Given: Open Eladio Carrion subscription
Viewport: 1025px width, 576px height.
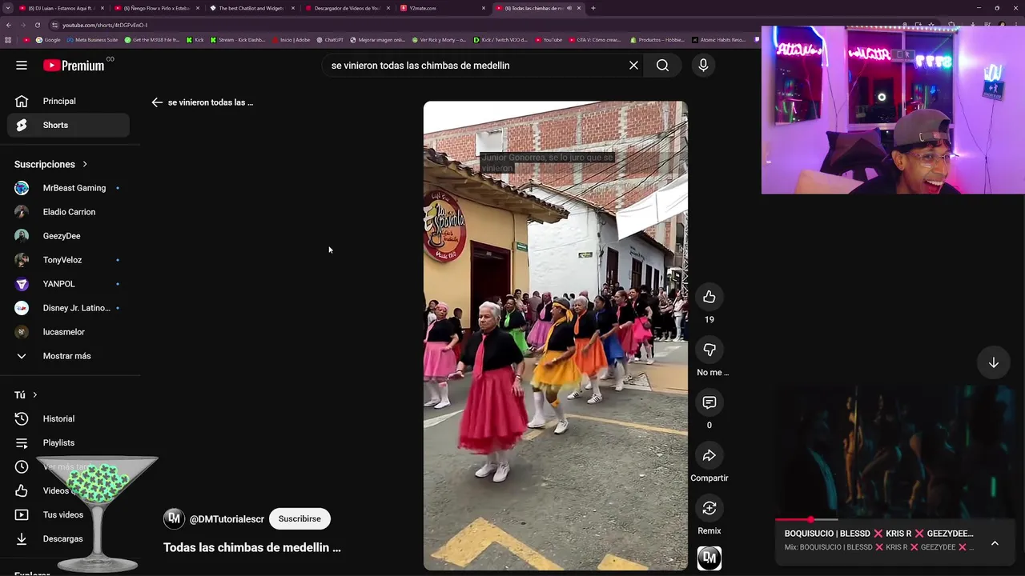Looking at the screenshot, I should (x=69, y=212).
